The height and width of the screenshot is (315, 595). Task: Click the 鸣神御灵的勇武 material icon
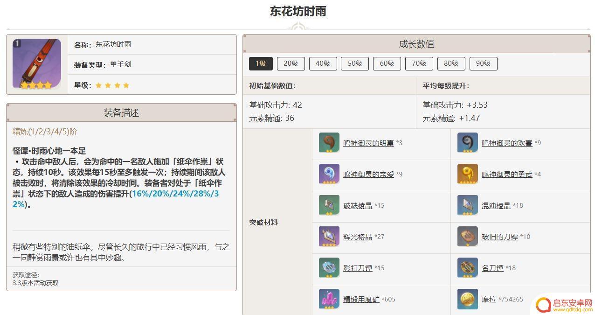point(468,174)
